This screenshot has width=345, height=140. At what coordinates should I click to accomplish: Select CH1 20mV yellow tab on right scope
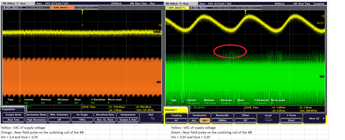click(177, 8)
